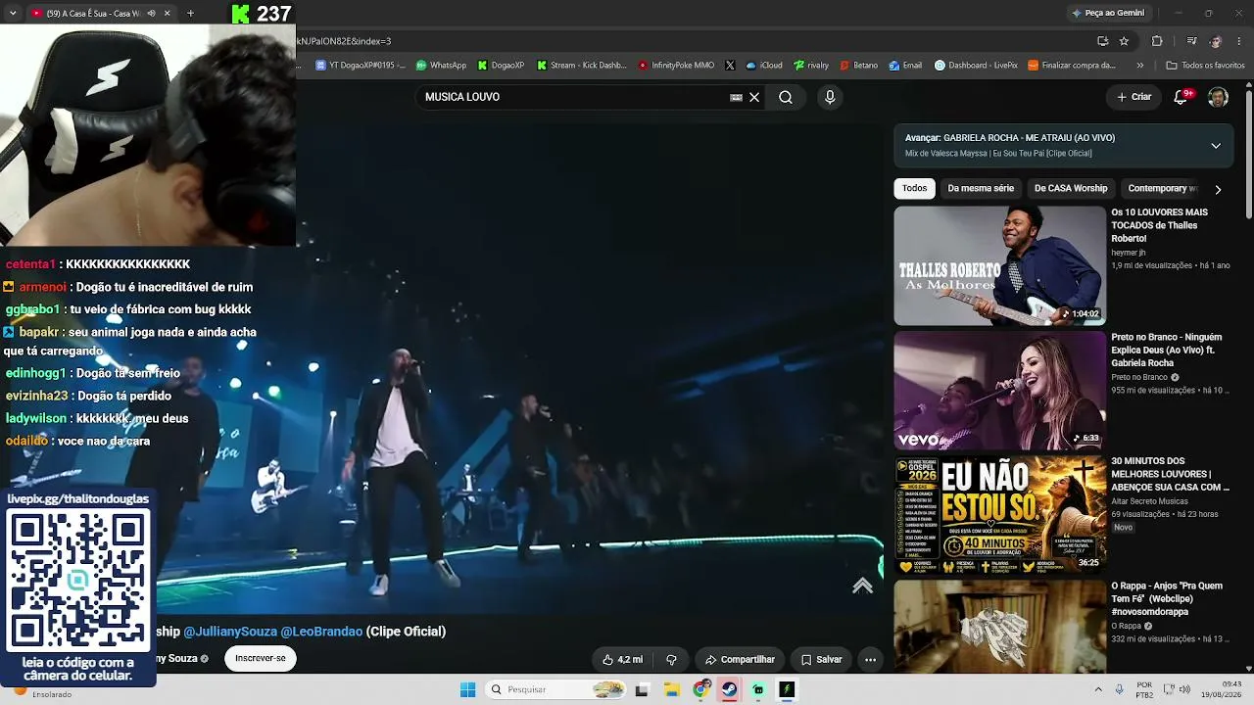The width and height of the screenshot is (1254, 705).
Task: Click the Salvar button
Action: click(x=821, y=660)
